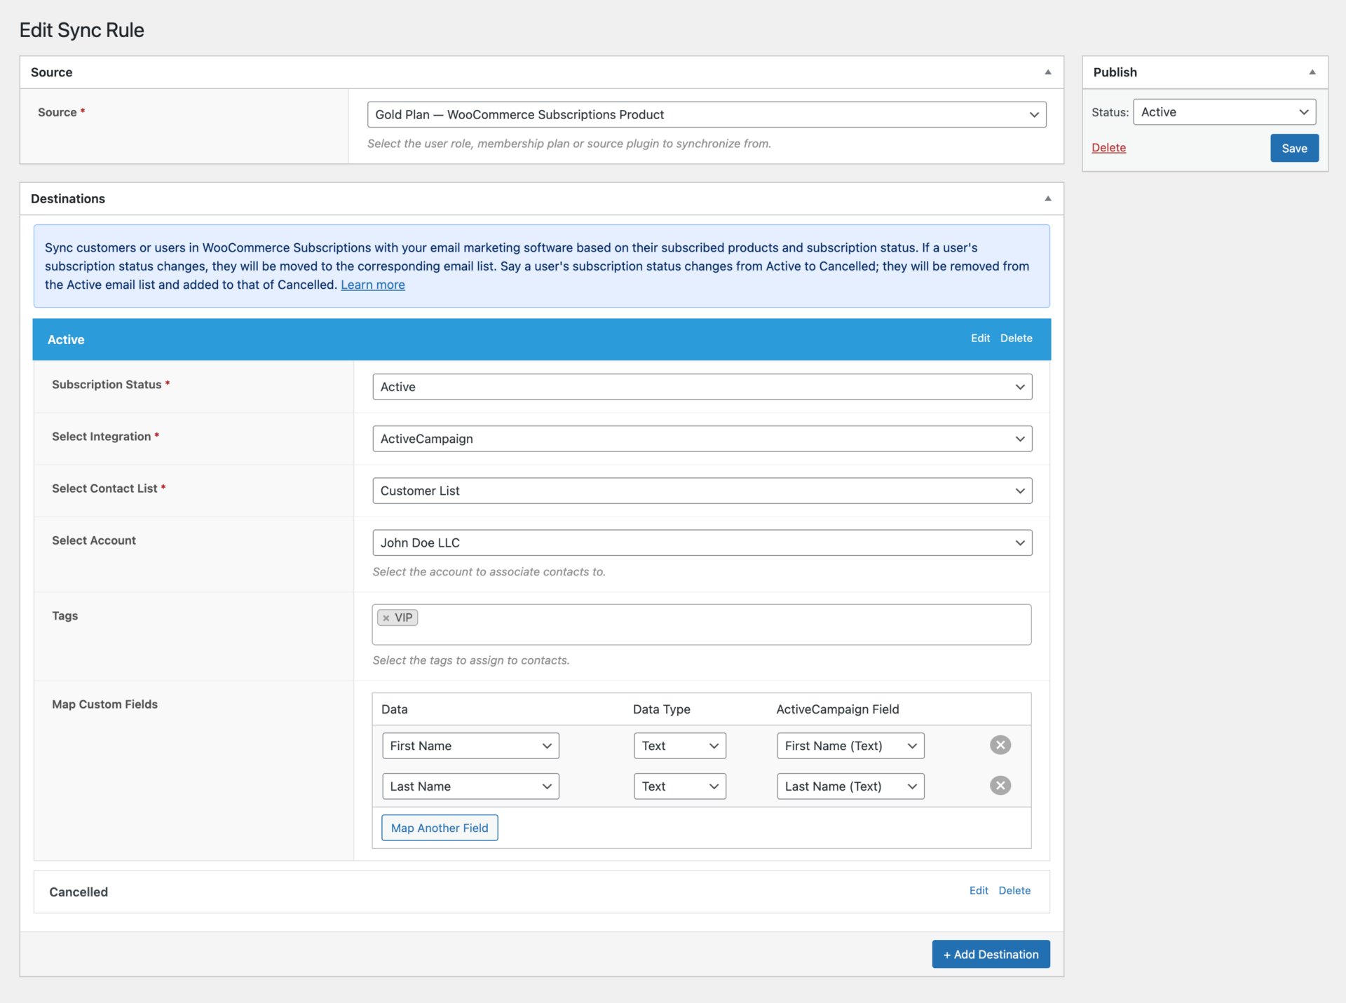This screenshot has width=1346, height=1003.
Task: Open the Select Integration dropdown
Action: [702, 438]
